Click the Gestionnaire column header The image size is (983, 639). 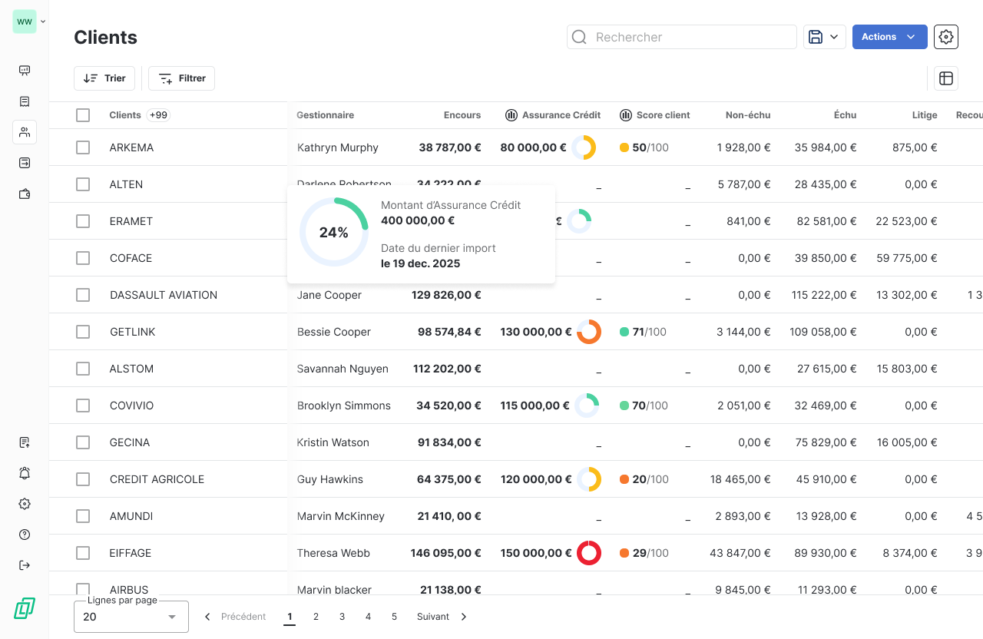(326, 115)
